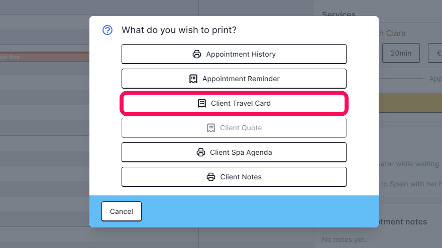Choose Client Notes for printing
Image resolution: width=442 pixels, height=248 pixels.
tap(234, 177)
